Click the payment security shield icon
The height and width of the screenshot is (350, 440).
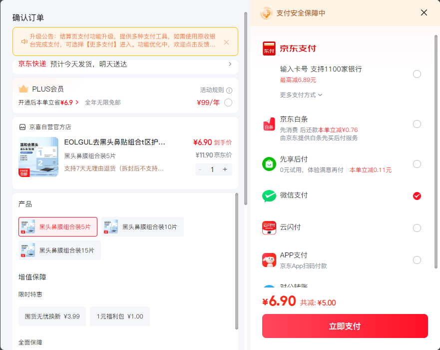pyautogui.click(x=266, y=13)
